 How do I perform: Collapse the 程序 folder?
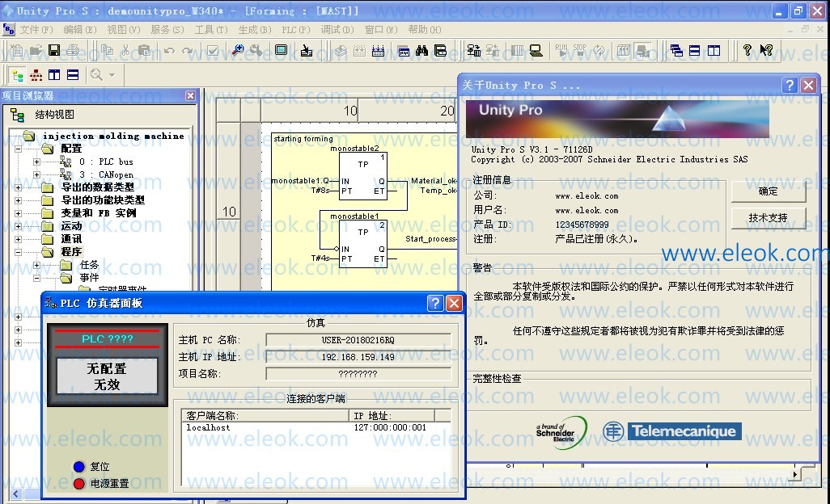click(x=18, y=252)
